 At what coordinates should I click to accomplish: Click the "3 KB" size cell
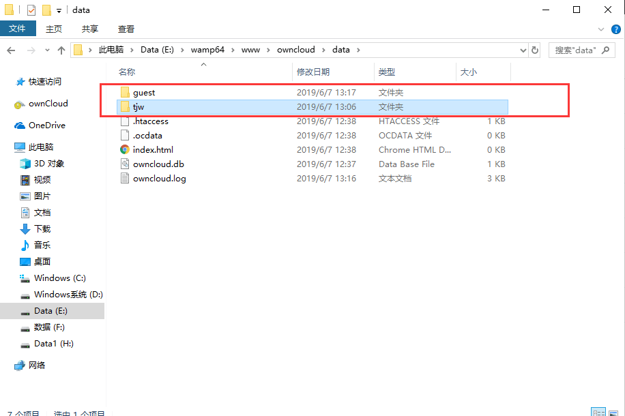tap(496, 179)
